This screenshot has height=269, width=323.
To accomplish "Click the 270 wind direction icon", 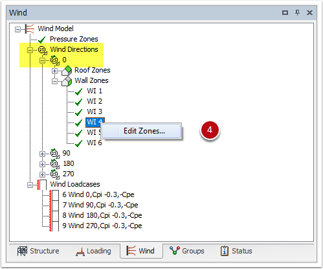I will click(x=54, y=174).
